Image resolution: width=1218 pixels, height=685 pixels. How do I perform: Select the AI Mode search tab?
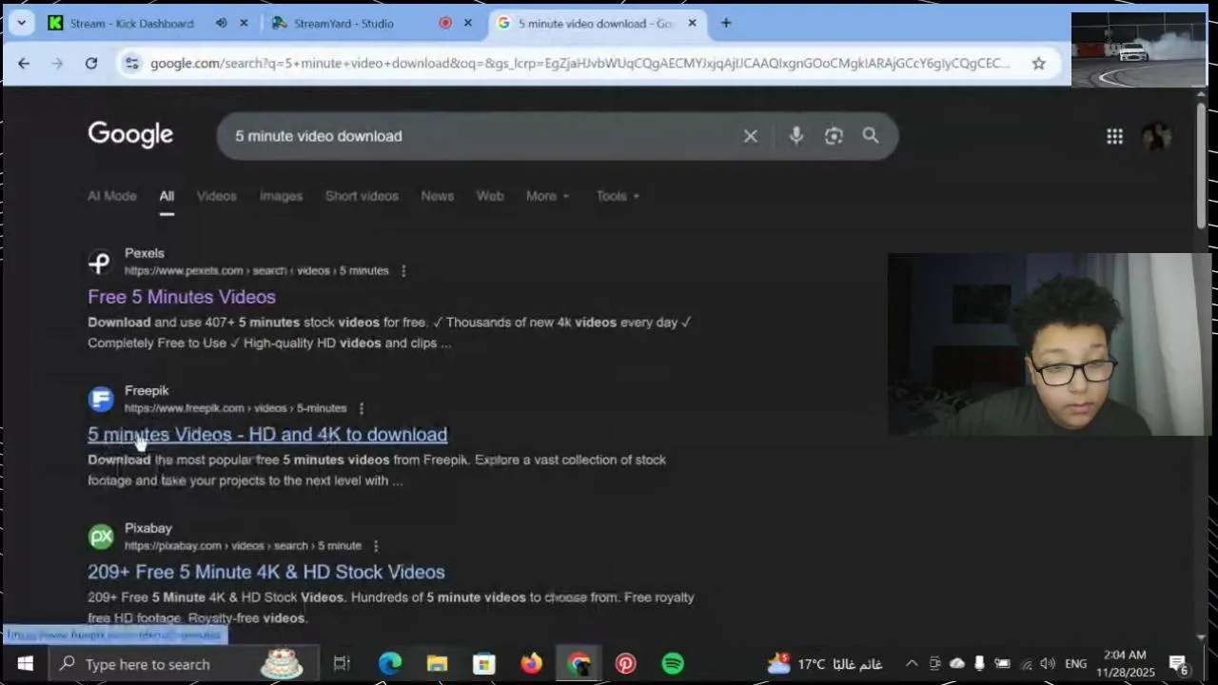(x=112, y=196)
